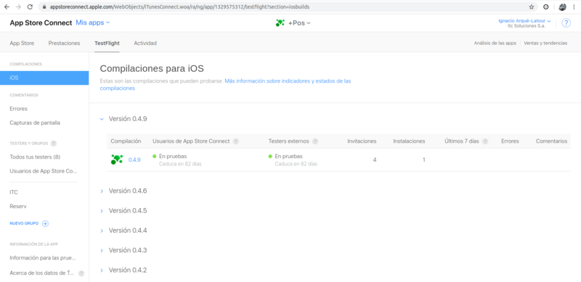Image resolution: width=581 pixels, height=282 pixels.
Task: Click the Nuevo Grupo label
Action: tap(24, 223)
